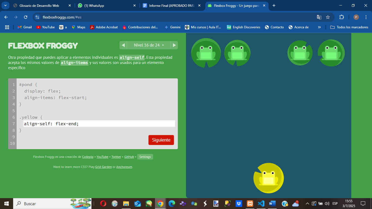Open the Gmail bookmark

[25, 27]
